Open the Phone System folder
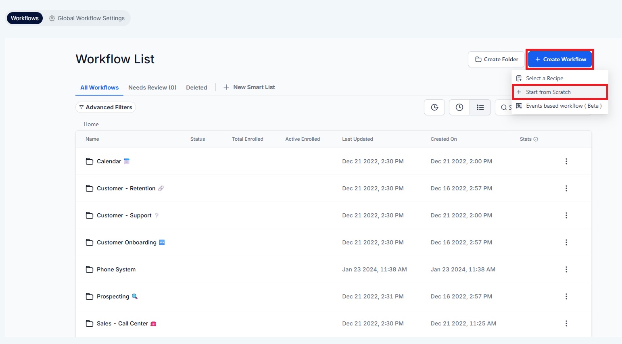 (x=116, y=269)
